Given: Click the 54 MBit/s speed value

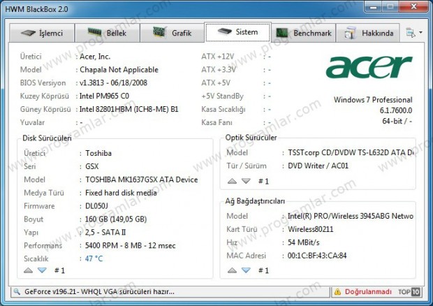Looking at the screenshot, I should [x=304, y=242].
